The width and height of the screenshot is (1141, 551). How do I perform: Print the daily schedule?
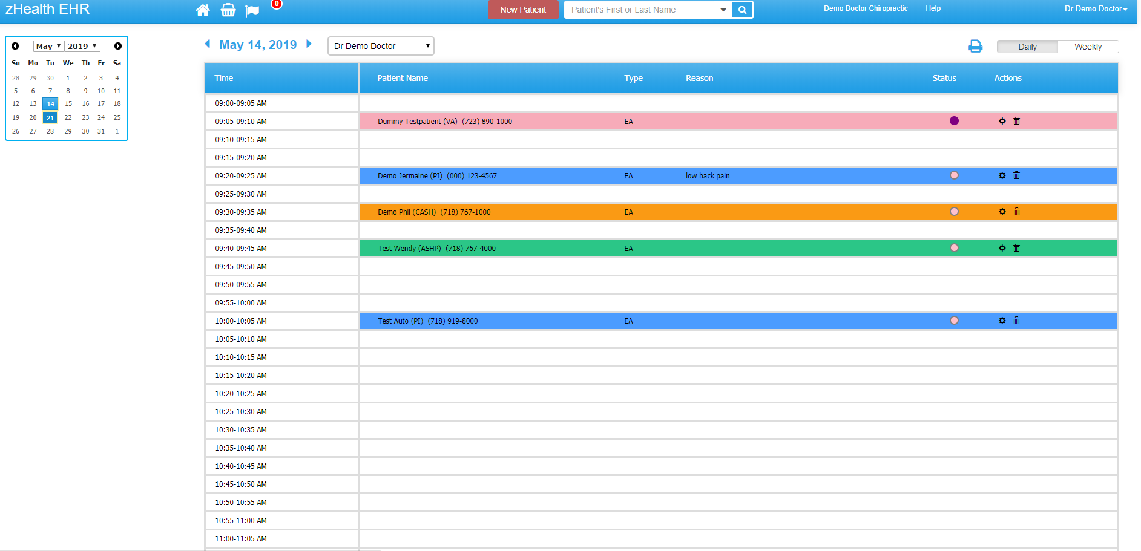point(975,46)
